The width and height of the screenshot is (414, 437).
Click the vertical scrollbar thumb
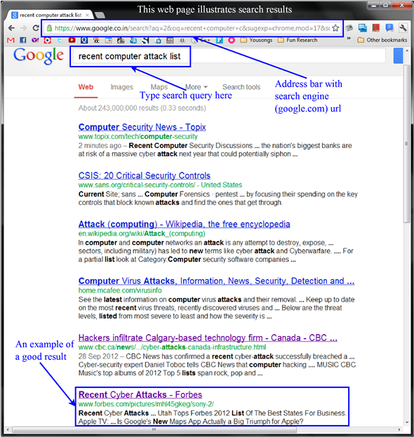[407, 144]
